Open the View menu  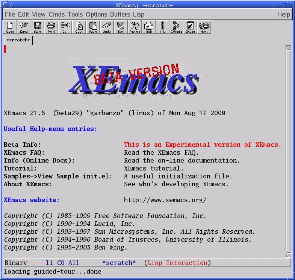(x=39, y=15)
